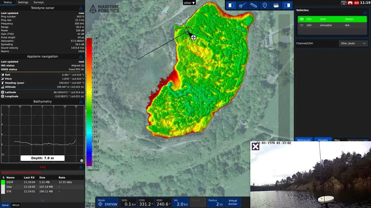Image resolution: width=371 pixels, height=208 pixels.
Task: Toggle the right panel layout button
Action: (287, 5)
